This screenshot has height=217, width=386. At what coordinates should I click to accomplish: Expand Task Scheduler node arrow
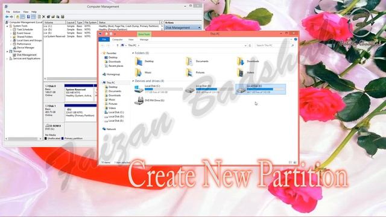click(x=11, y=30)
